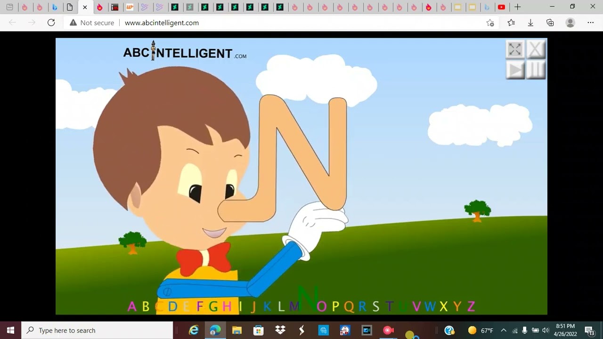
Task: Open the Downloads panel
Action: point(530,23)
